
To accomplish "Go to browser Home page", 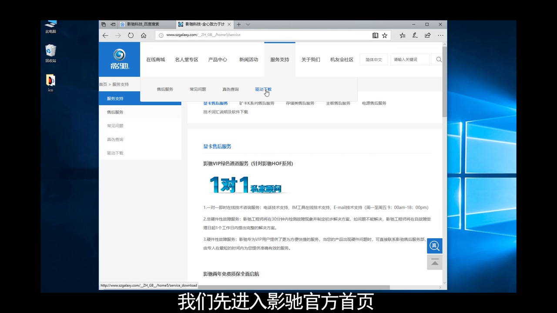I will (144, 35).
